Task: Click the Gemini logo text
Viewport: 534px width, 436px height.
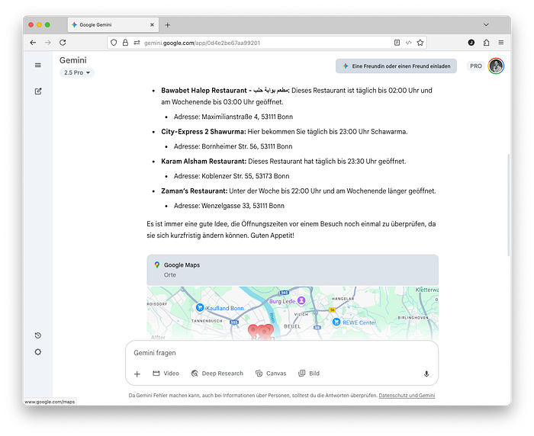Action: click(x=73, y=60)
